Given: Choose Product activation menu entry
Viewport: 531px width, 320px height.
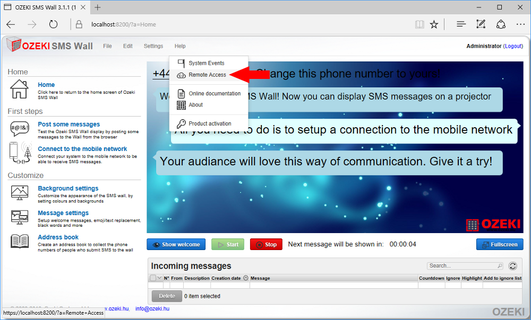Looking at the screenshot, I should point(209,123).
